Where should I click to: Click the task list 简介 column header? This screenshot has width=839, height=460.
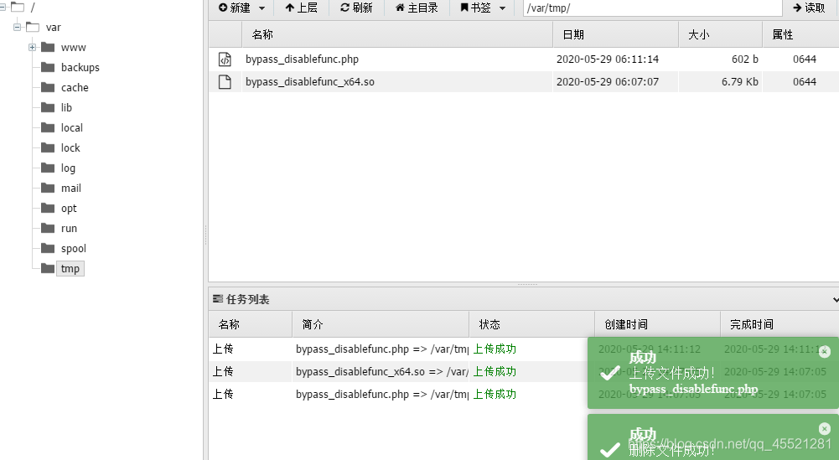(381, 324)
